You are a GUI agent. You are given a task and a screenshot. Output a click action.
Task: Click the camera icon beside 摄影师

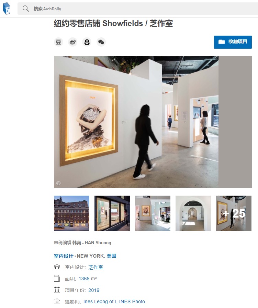click(x=57, y=301)
